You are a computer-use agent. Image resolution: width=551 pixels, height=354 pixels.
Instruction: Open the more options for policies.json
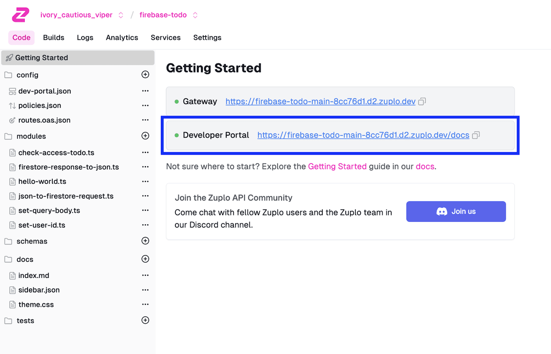[145, 105]
